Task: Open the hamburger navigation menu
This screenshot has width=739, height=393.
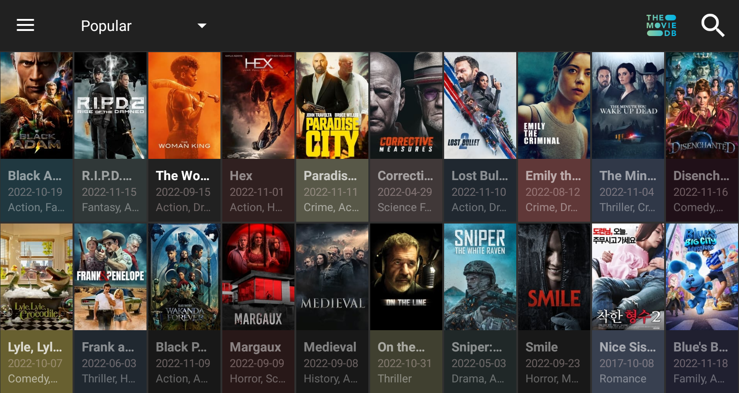Action: tap(25, 25)
